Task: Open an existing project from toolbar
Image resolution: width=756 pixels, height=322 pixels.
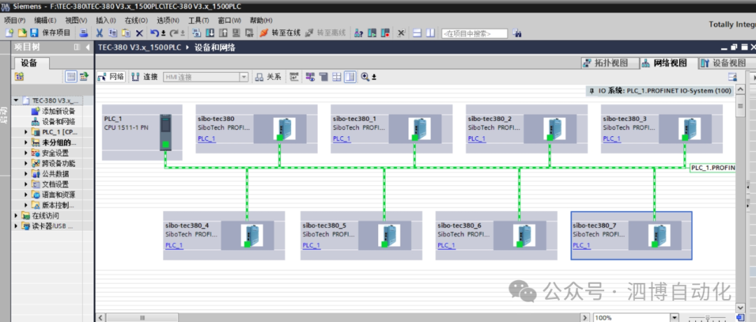Action: 22,34
